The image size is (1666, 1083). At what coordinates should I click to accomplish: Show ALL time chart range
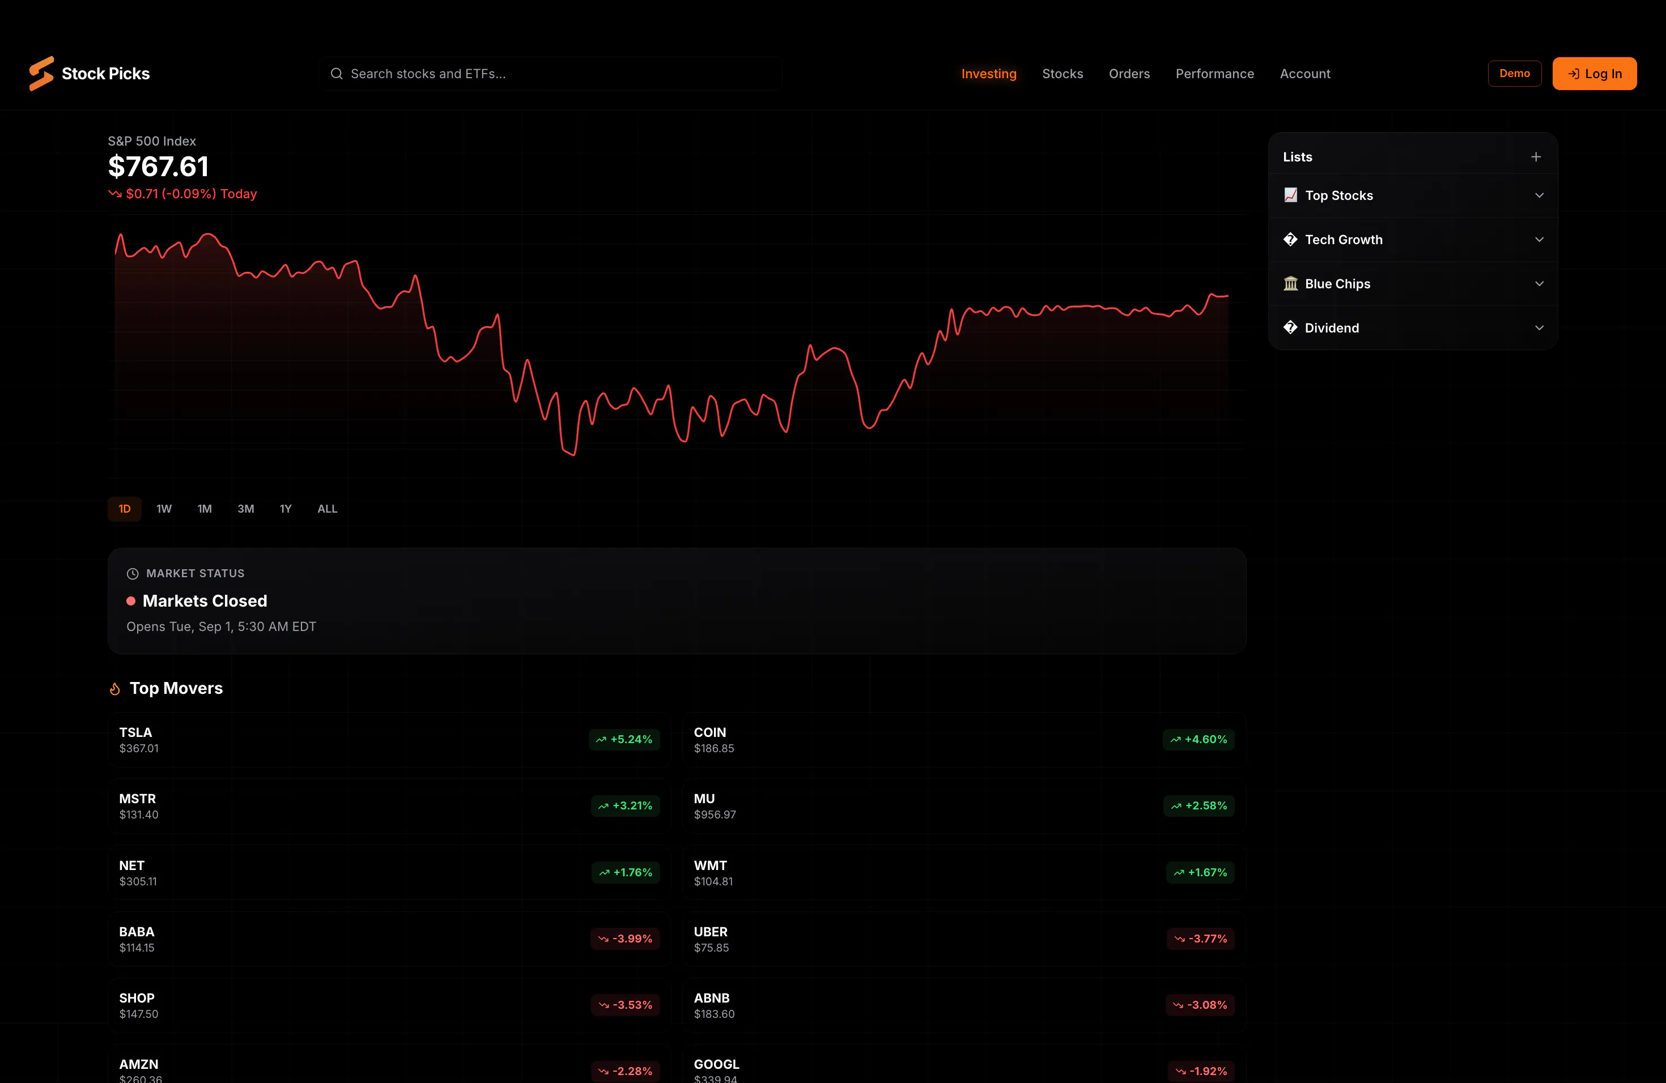[x=327, y=509]
